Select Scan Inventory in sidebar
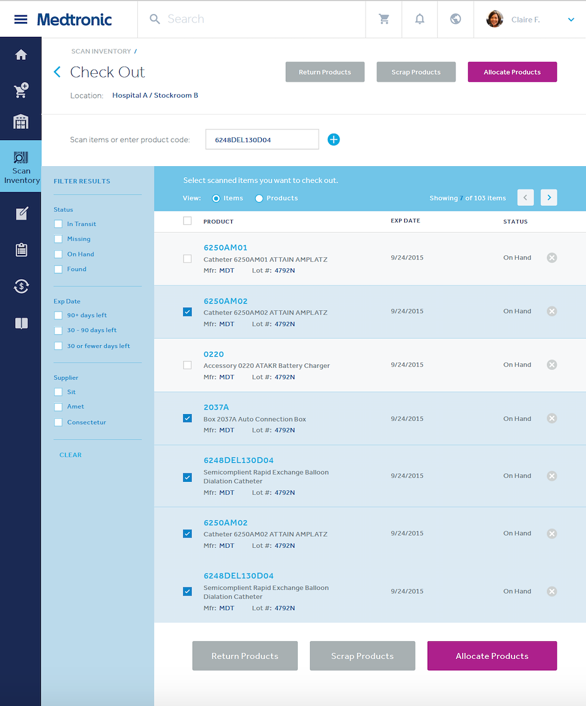The image size is (586, 706). pyautogui.click(x=21, y=166)
